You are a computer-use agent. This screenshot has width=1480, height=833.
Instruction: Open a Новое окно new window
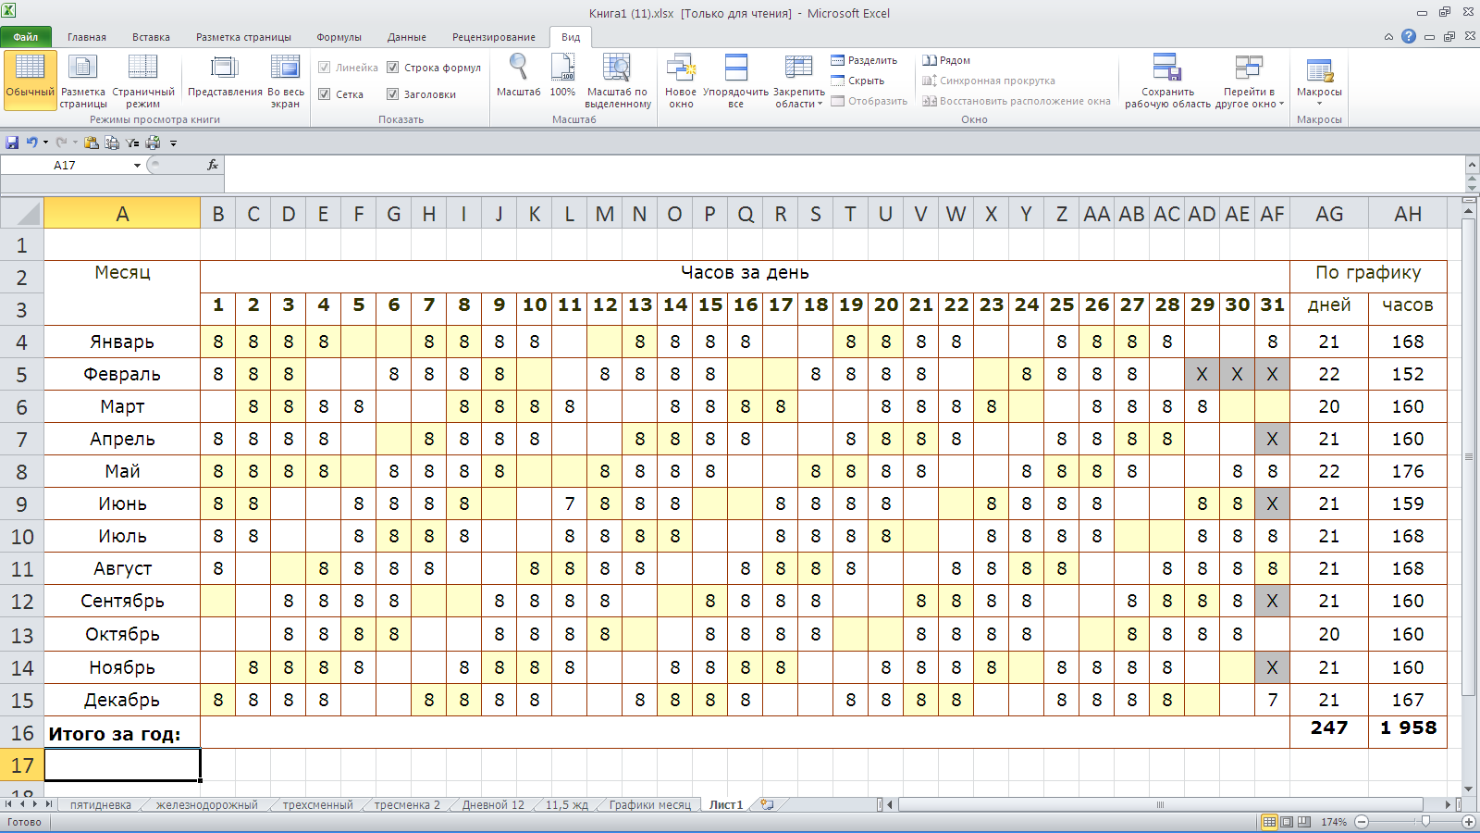681,81
